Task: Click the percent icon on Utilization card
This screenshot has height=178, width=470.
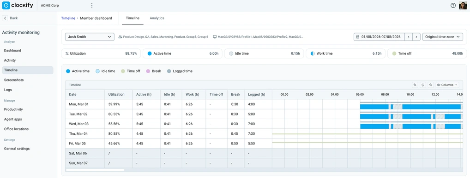Action: [67, 53]
